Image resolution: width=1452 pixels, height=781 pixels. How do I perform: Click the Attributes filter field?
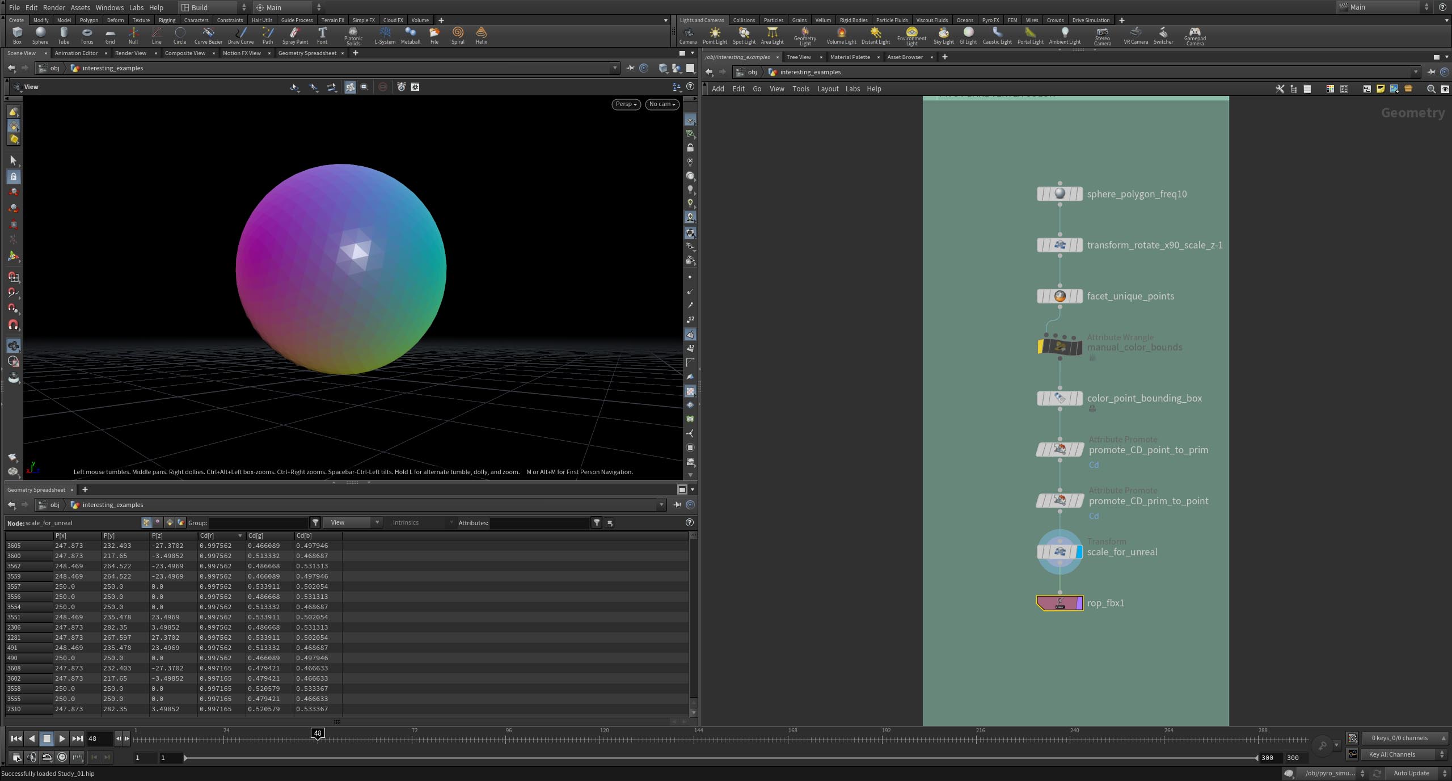click(539, 522)
